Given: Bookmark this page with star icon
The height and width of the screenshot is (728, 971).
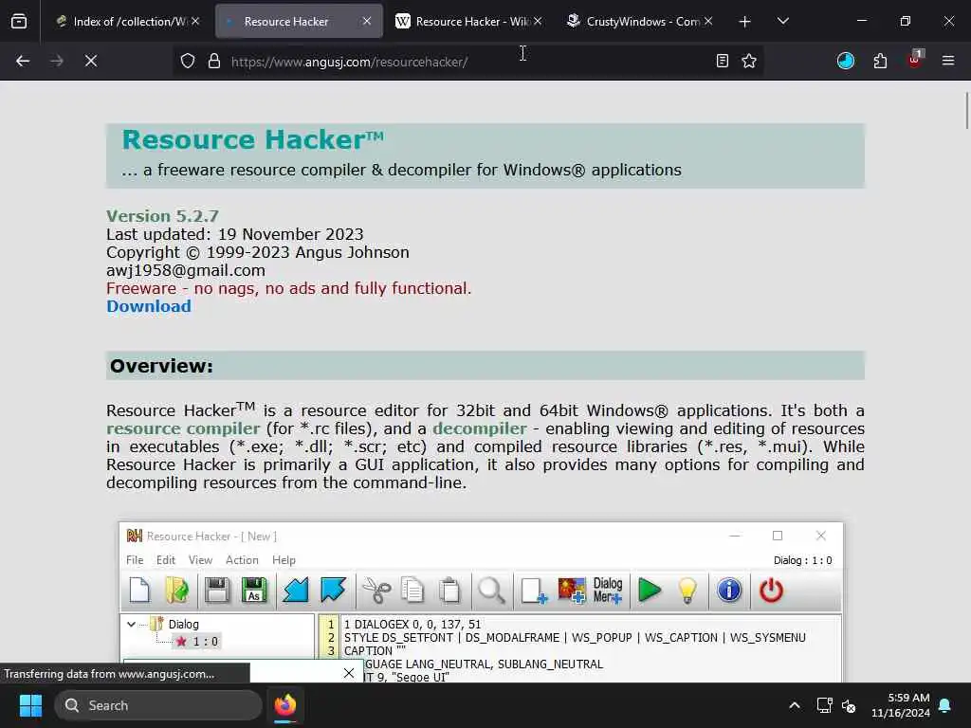Looking at the screenshot, I should (x=749, y=61).
